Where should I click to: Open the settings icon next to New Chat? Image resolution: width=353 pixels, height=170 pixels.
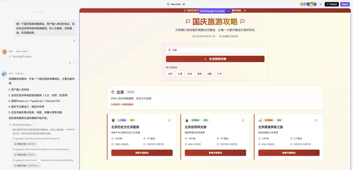coord(184,4)
